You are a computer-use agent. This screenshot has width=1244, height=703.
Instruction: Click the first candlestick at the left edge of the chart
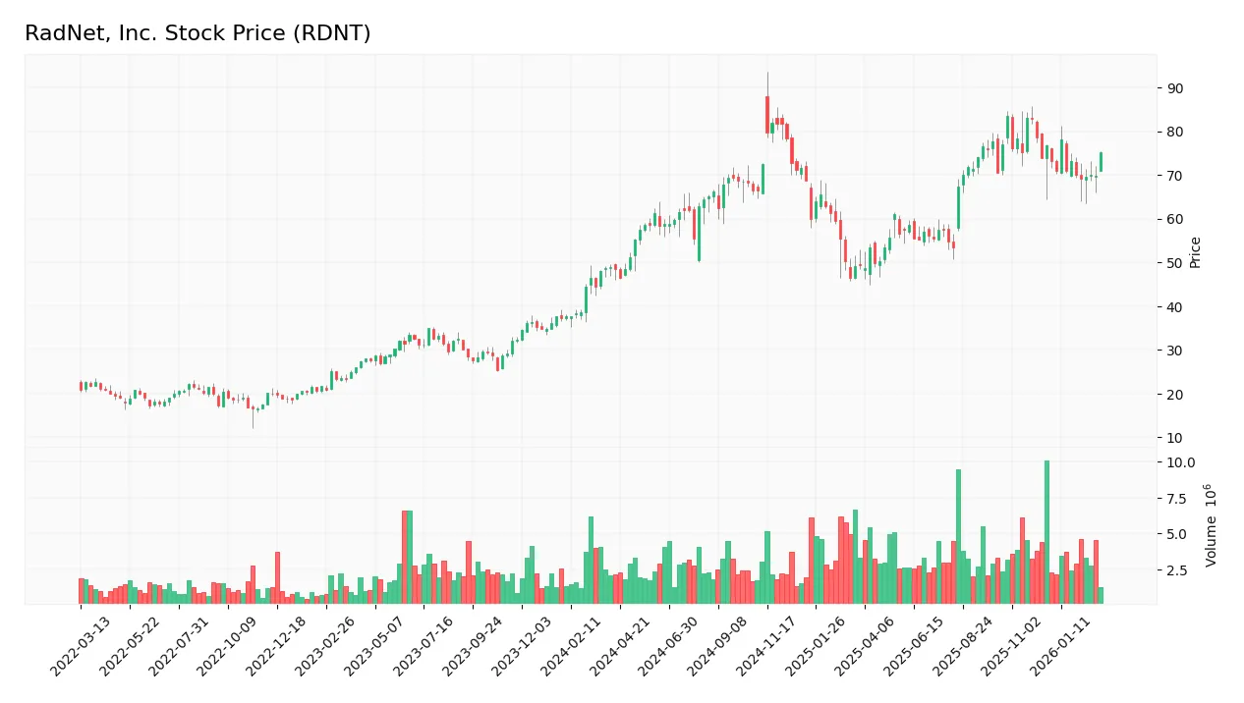tap(80, 387)
